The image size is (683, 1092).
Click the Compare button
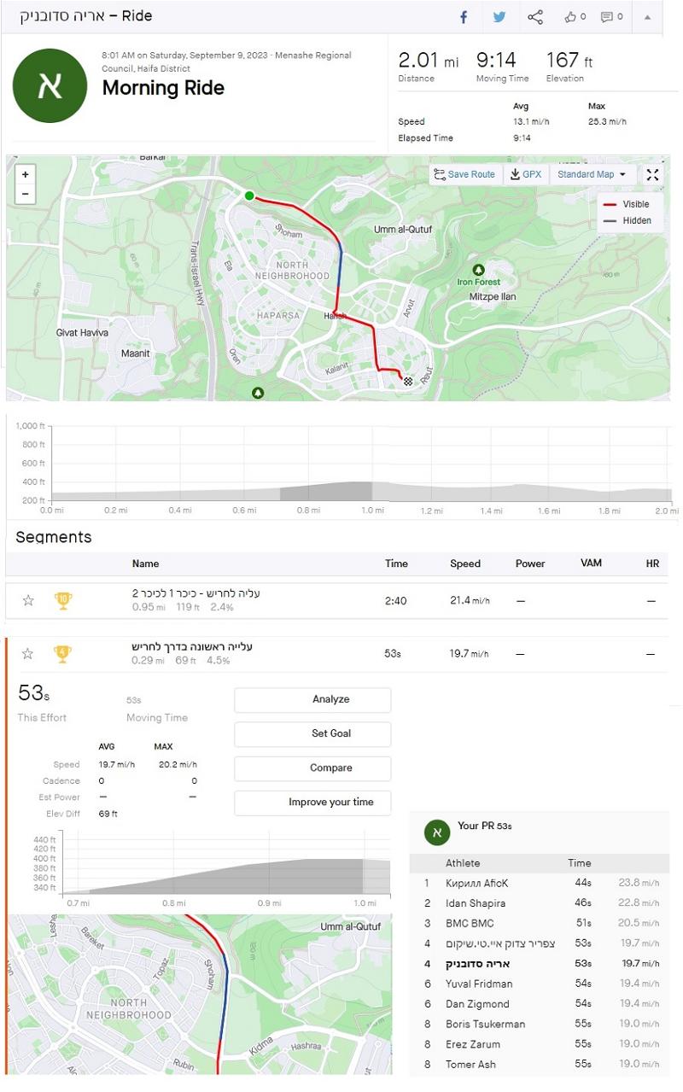pyautogui.click(x=312, y=768)
